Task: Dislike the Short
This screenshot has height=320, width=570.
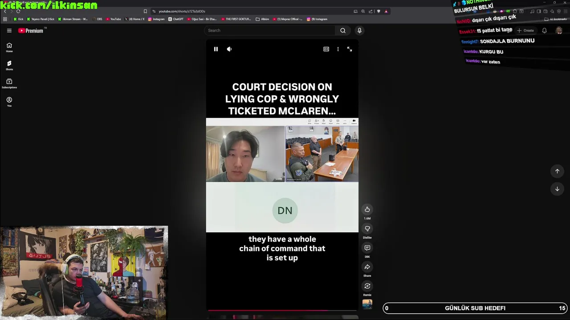Action: [x=367, y=228]
